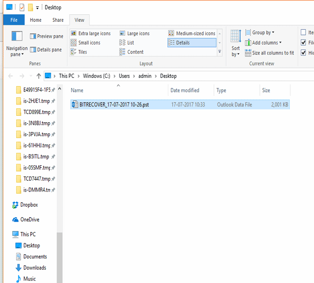The width and height of the screenshot is (314, 283).
Task: Select Extra large icons layout
Action: coord(94,33)
